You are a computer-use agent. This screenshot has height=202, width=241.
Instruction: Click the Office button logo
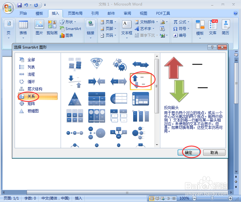[x=8, y=8]
